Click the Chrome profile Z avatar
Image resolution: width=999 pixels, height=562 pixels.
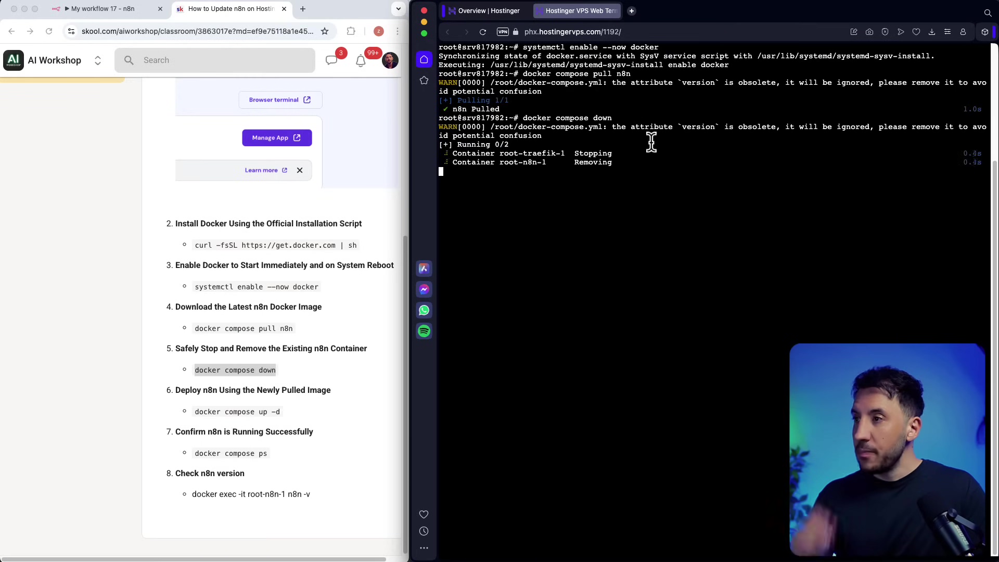point(379,31)
